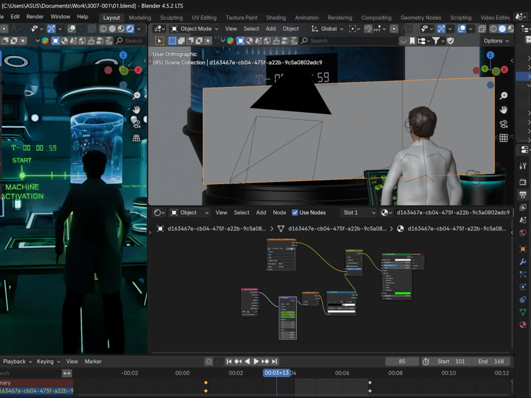531x398 pixels.
Task: Open Render properties tab
Action: coord(523,181)
